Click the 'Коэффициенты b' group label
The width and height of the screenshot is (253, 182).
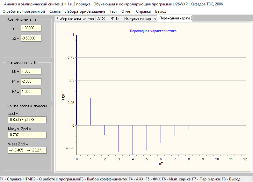coord(22,63)
